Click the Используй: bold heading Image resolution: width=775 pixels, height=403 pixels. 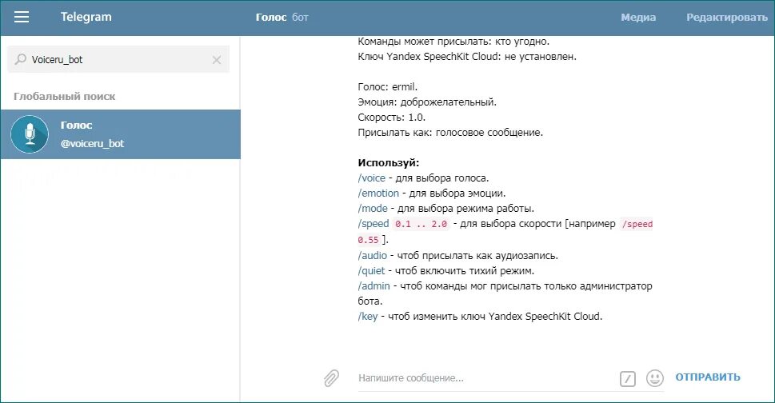389,163
